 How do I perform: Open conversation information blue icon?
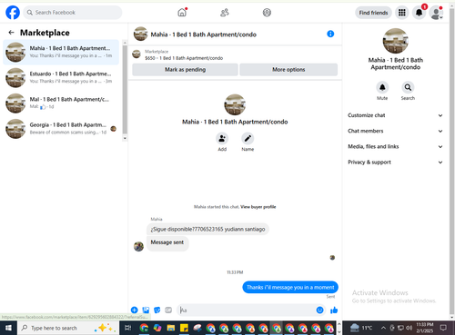pos(330,34)
